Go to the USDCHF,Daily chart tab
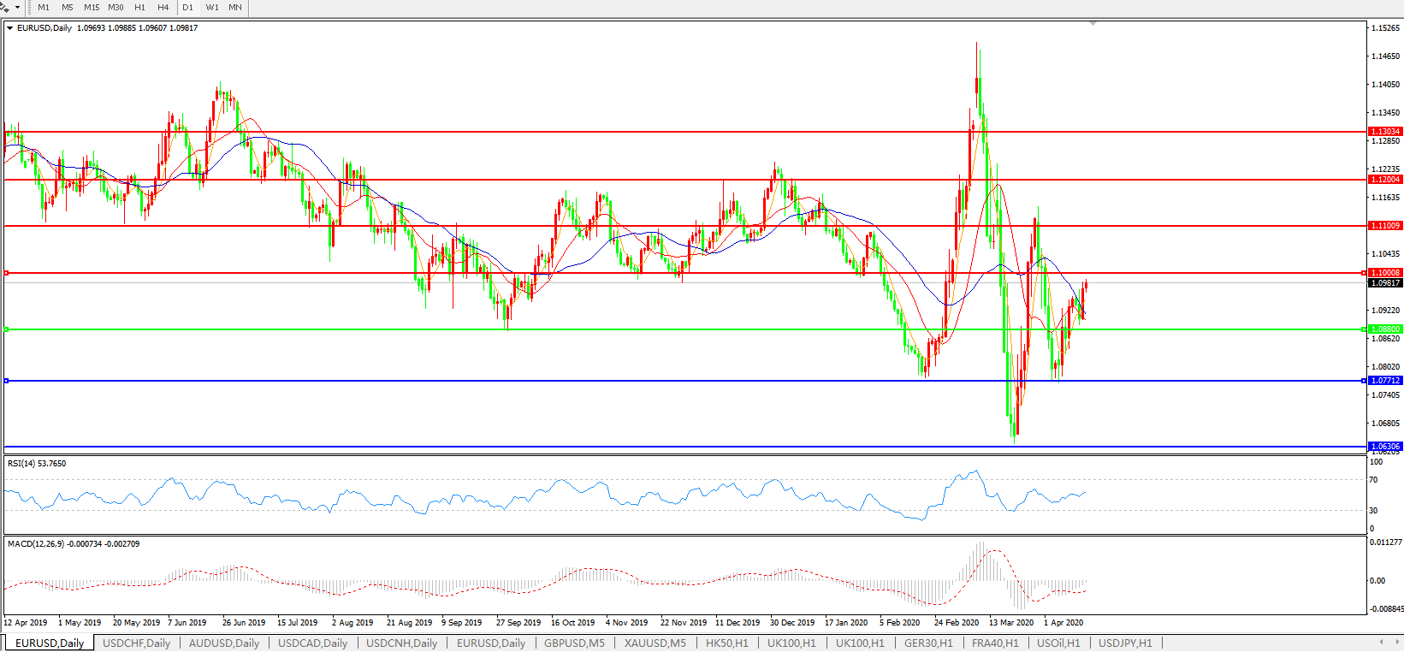 tap(136, 643)
